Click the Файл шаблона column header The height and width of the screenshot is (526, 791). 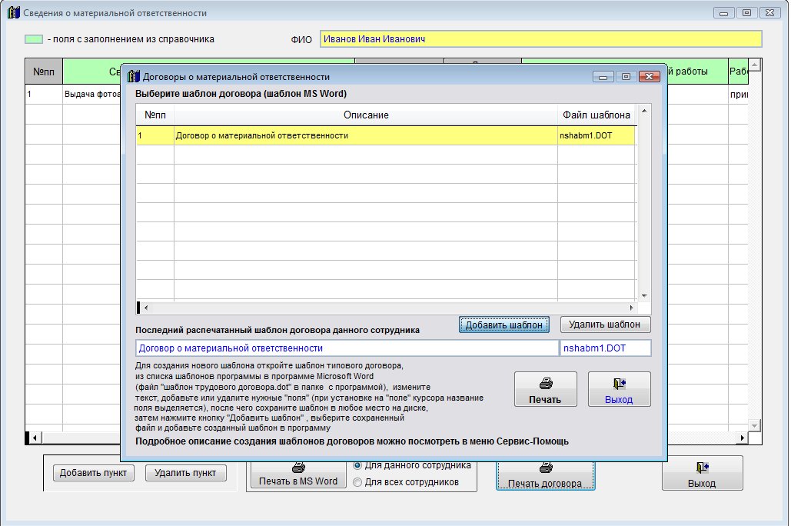pos(597,115)
